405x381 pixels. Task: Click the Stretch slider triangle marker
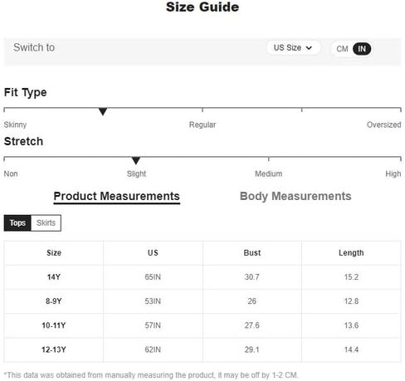point(136,160)
